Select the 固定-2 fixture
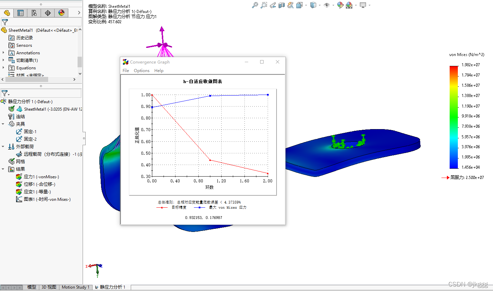This screenshot has width=493, height=291. pos(26,139)
